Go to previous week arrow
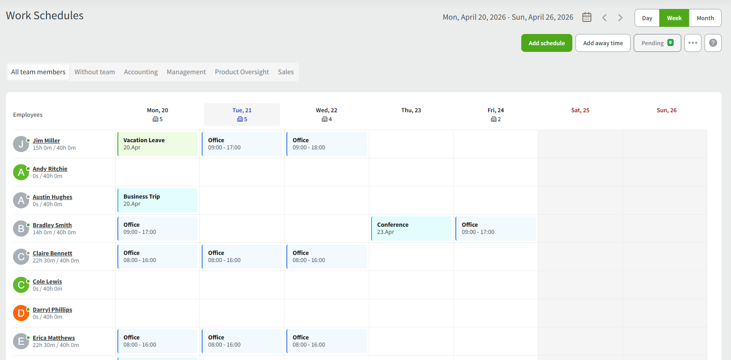 pos(605,17)
